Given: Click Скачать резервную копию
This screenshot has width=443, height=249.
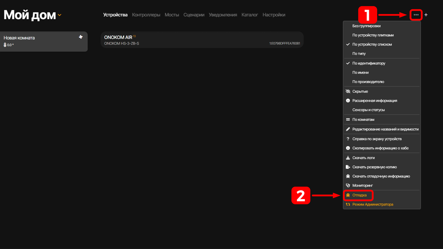Looking at the screenshot, I should click(374, 167).
